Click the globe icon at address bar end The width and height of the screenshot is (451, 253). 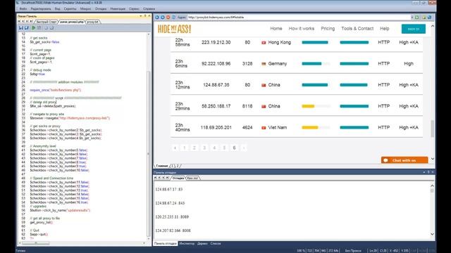[x=429, y=17]
